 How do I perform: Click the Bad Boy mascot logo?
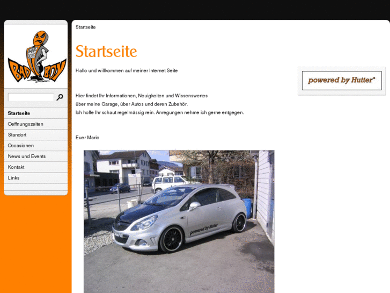(x=36, y=56)
